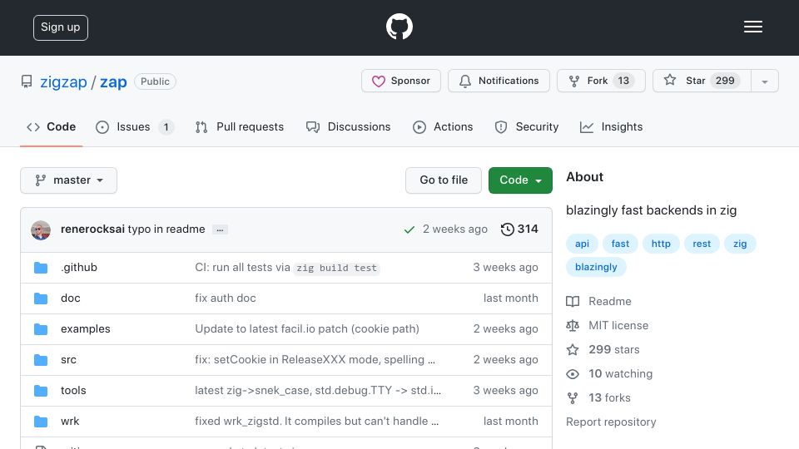Open the src folder
Image resolution: width=799 pixels, height=449 pixels.
click(68, 359)
